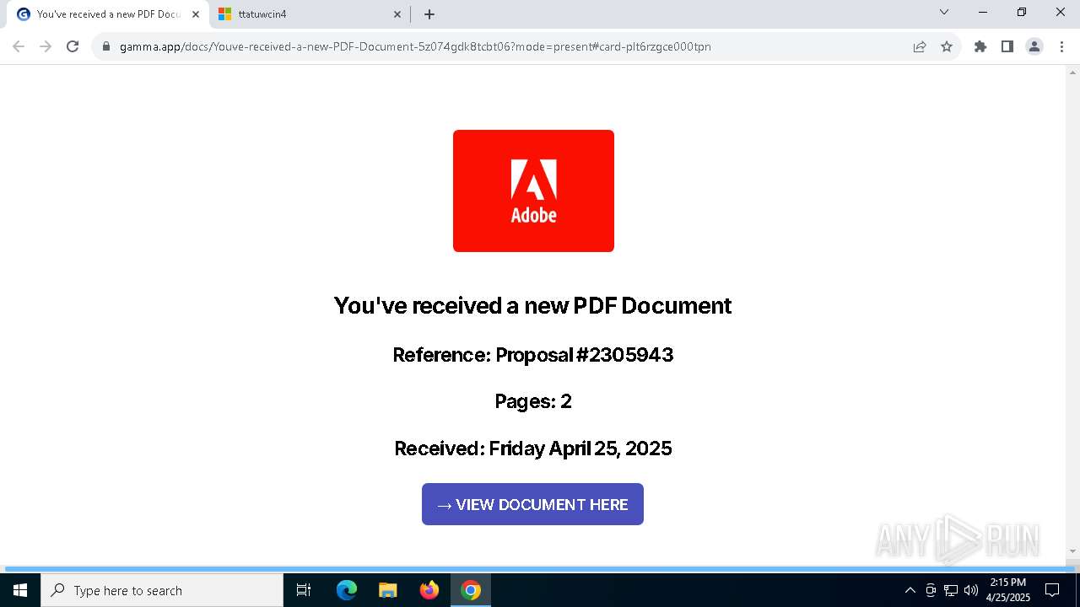Open the tab search chevron
Screen dimensions: 1080x607
(x=944, y=12)
